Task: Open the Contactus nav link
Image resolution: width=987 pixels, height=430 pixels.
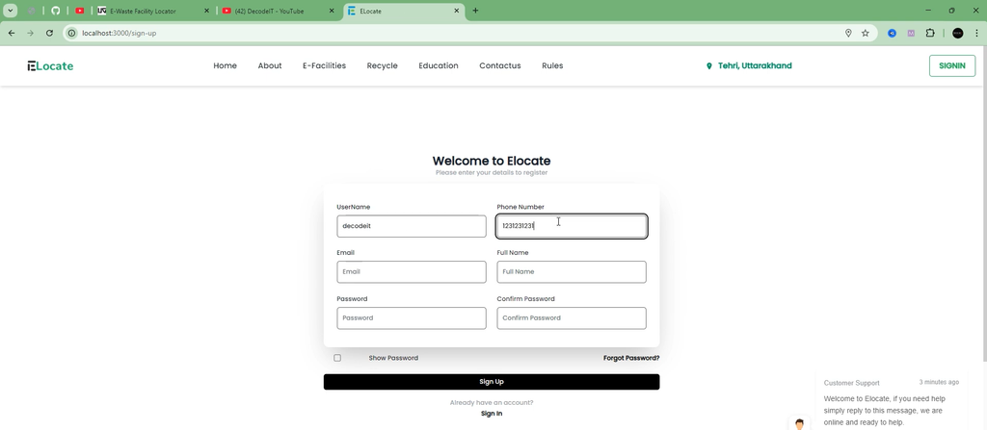Action: [x=500, y=66]
